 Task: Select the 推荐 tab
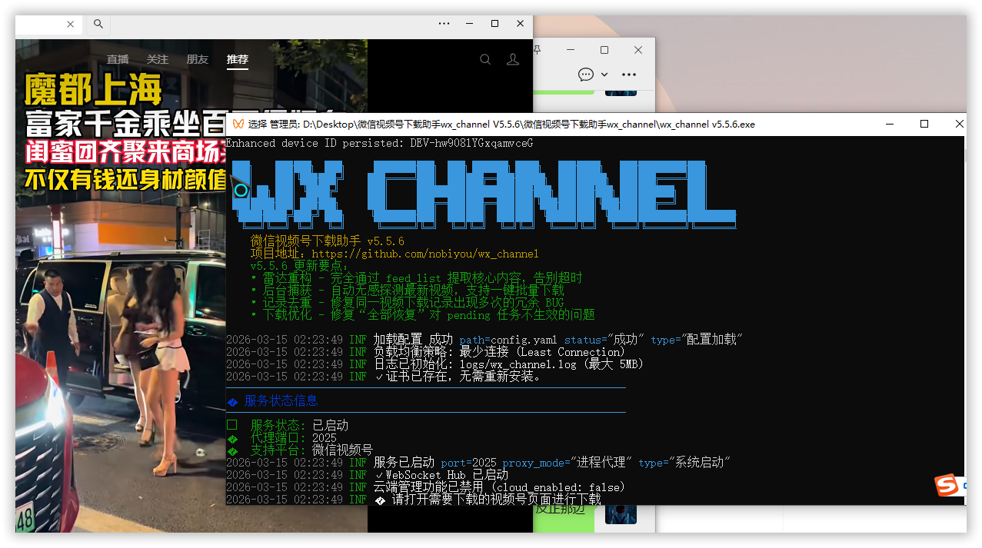(x=238, y=59)
